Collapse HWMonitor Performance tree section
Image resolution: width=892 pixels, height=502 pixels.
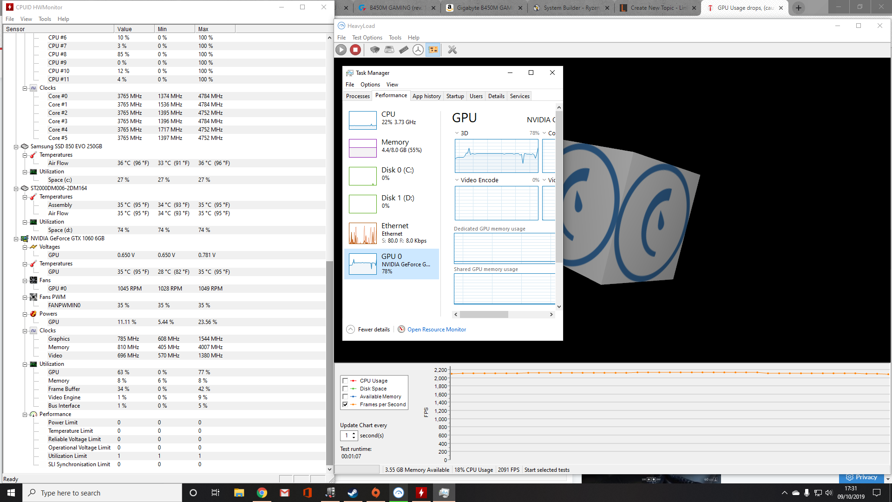25,414
